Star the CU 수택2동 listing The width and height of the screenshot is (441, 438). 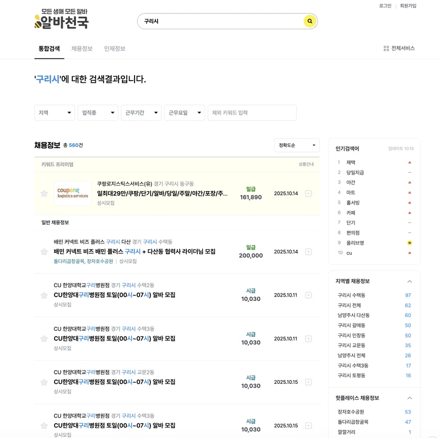click(44, 295)
